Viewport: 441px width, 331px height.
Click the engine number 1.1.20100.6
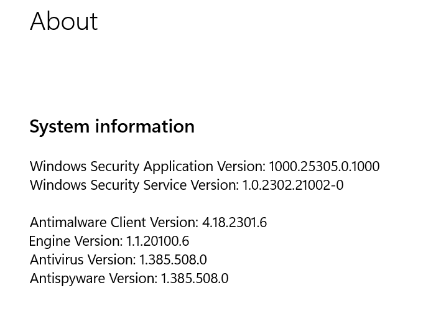pos(157,241)
